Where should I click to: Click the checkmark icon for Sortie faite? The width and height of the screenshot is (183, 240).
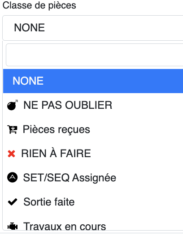coord(13,202)
